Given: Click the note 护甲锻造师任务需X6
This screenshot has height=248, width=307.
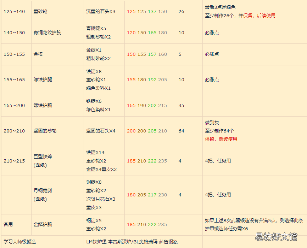Looking at the screenshot, I should 226,229.
